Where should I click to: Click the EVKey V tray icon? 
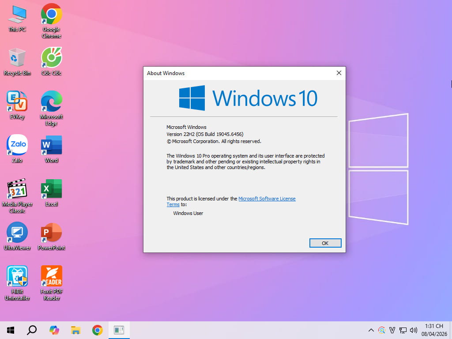(x=392, y=330)
